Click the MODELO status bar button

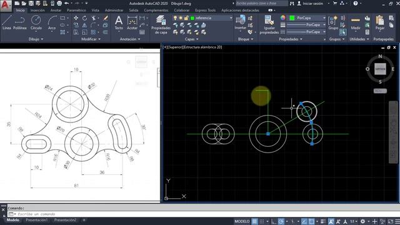(242, 221)
